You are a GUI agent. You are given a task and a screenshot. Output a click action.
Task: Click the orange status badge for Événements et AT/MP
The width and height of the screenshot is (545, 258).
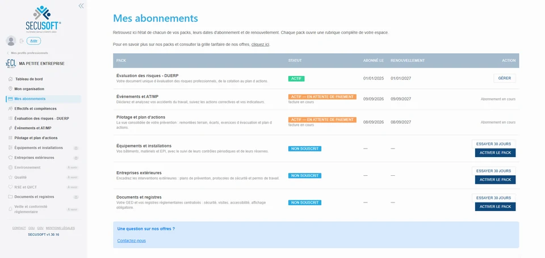[x=322, y=97]
